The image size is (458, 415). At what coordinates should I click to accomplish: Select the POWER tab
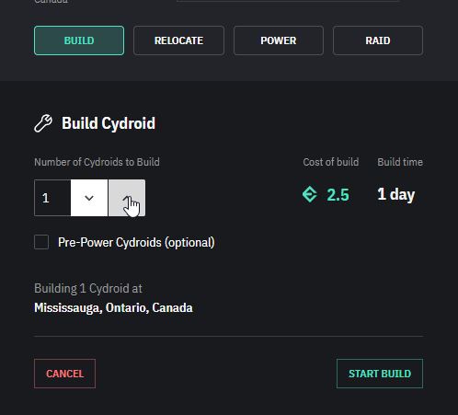coord(279,40)
